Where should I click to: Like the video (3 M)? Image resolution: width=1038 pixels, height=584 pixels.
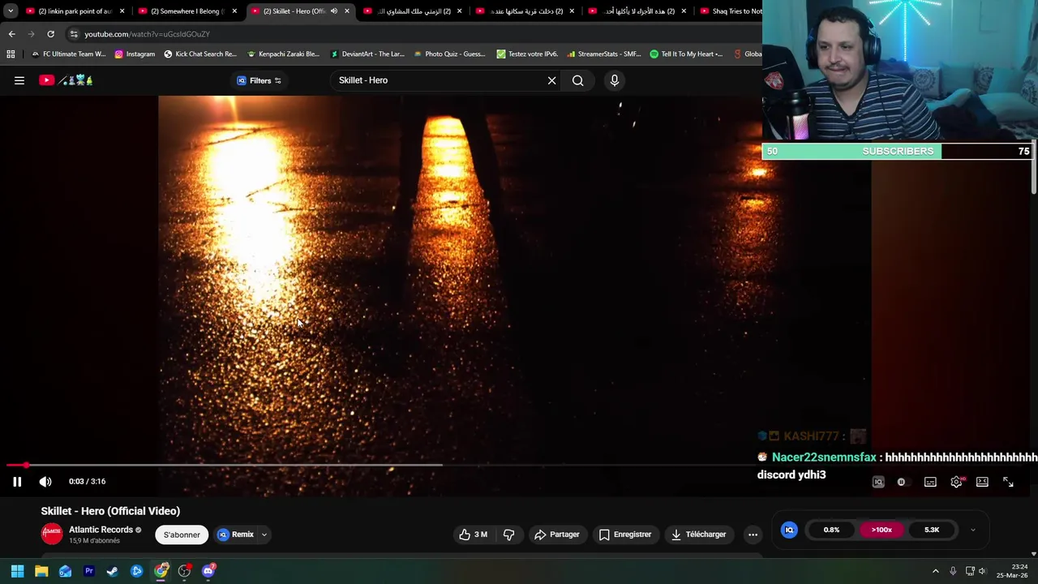coord(473,535)
